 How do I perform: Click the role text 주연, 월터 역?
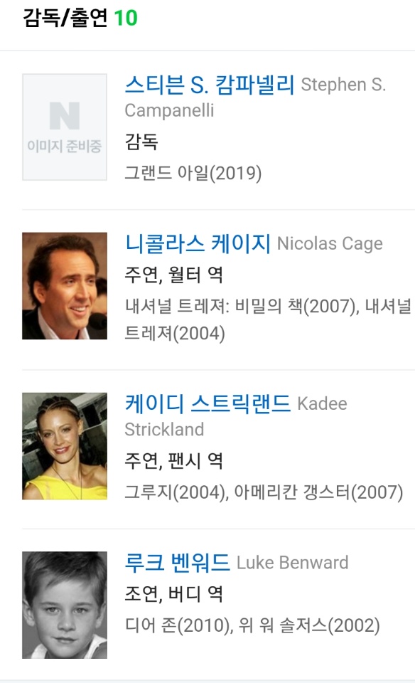tap(173, 275)
